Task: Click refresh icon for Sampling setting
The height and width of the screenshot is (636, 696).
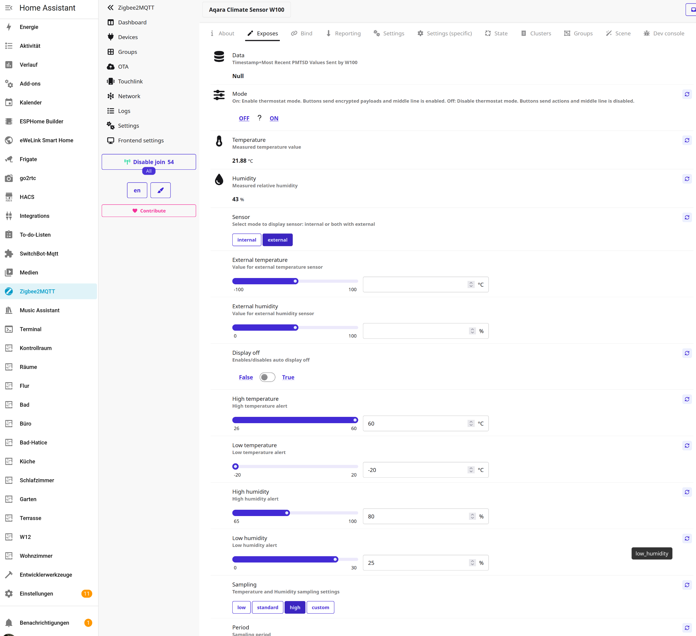Action: tap(687, 585)
